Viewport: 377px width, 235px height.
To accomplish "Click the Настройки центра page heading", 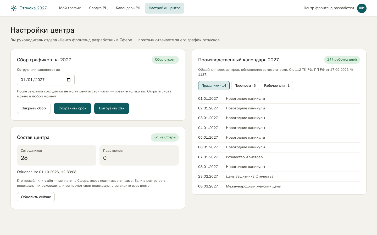I will pos(42,30).
